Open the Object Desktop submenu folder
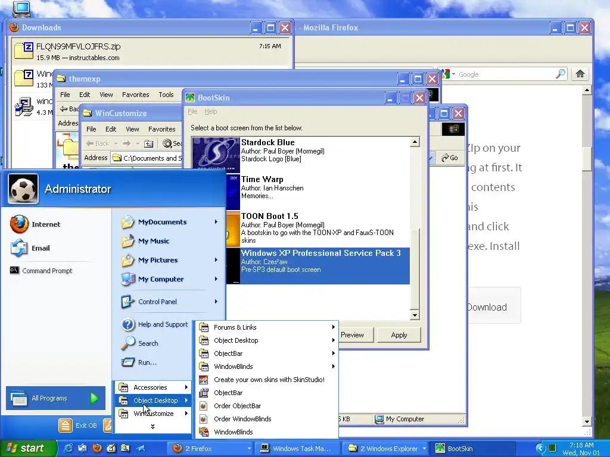The image size is (610, 457). 267,340
